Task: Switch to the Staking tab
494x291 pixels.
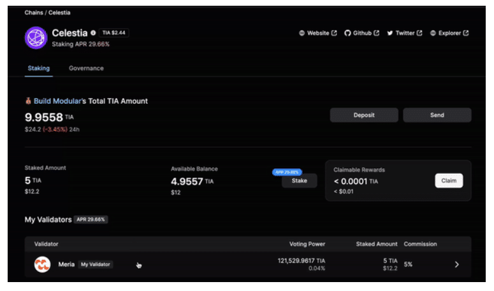Action: [39, 68]
